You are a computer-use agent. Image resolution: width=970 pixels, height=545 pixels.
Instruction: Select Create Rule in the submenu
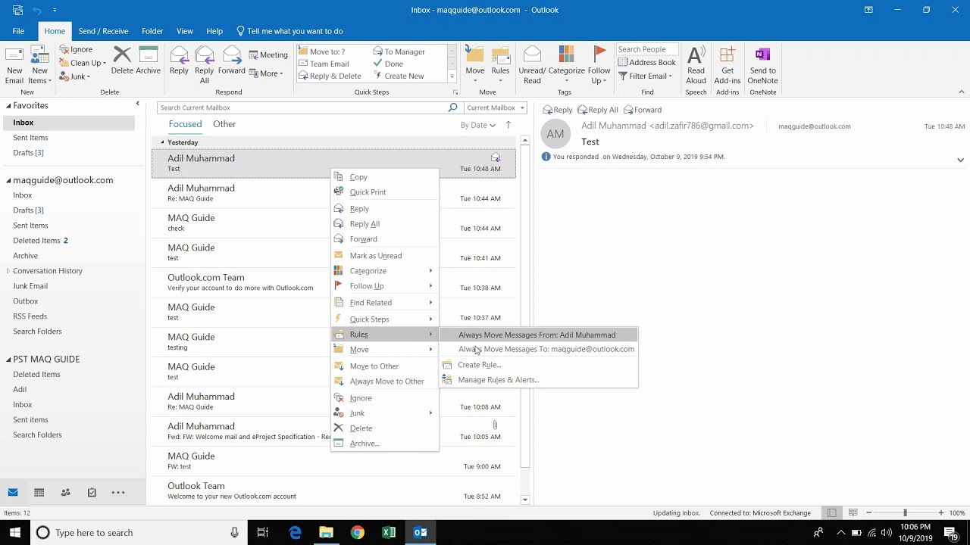click(x=479, y=365)
